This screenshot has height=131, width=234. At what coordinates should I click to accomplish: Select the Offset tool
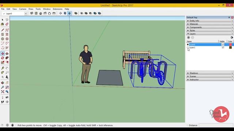(x=7, y=62)
